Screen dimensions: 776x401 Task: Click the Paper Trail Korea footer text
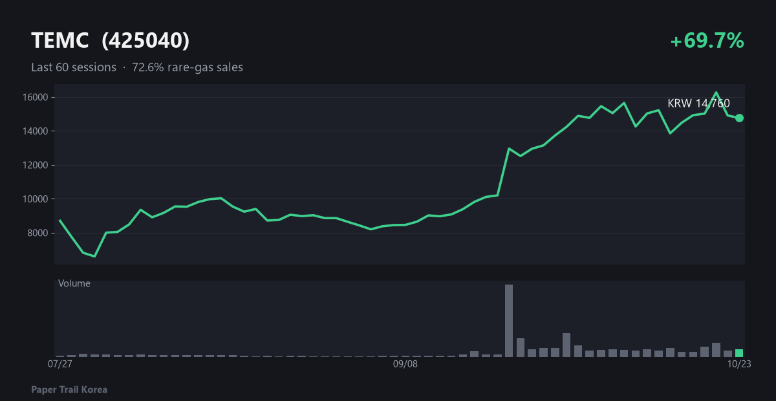[69, 390]
